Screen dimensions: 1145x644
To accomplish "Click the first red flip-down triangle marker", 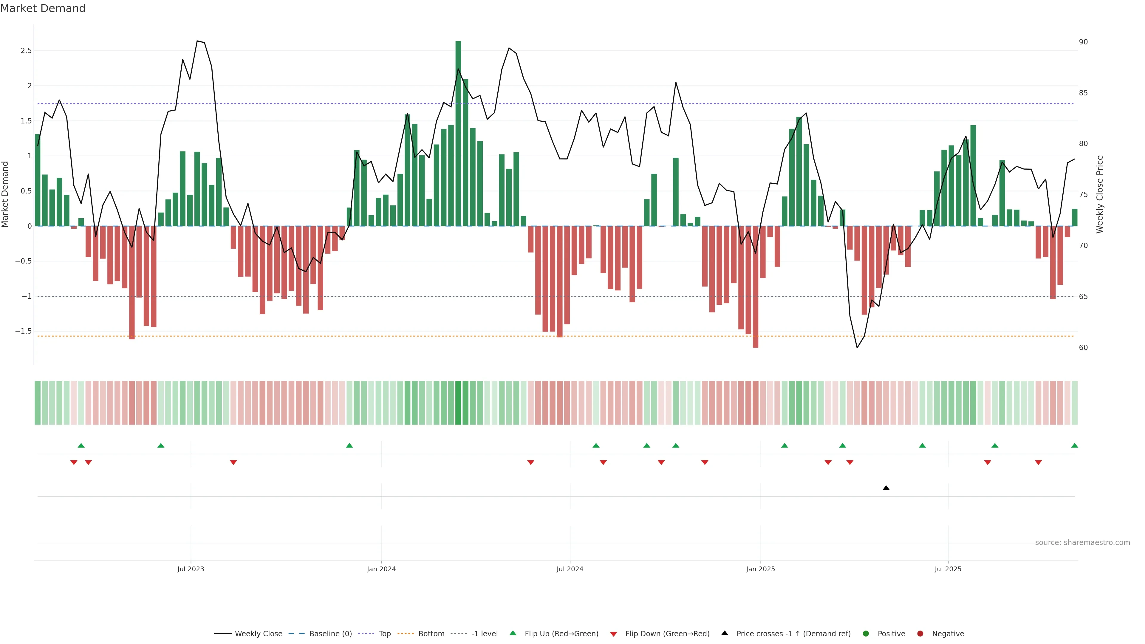I will (x=74, y=463).
